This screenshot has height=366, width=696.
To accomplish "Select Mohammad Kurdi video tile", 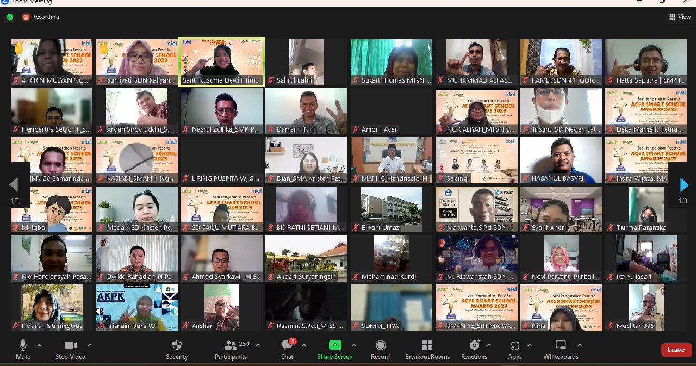I will pyautogui.click(x=391, y=258).
